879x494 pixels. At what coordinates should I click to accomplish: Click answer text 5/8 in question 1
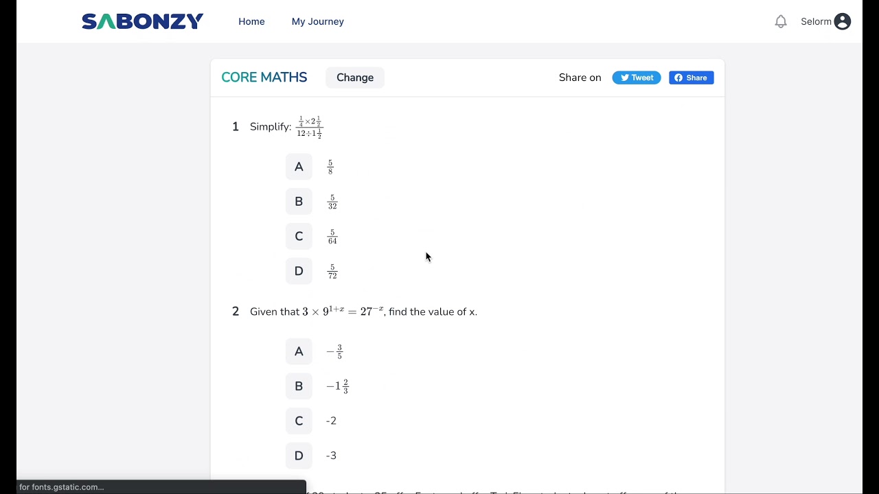point(330,167)
